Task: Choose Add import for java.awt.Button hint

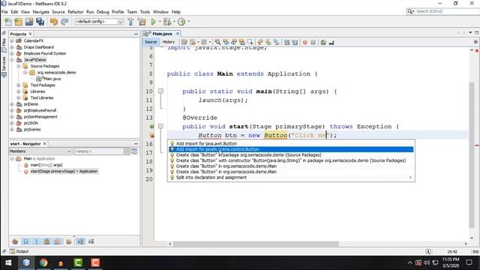Action: tap(291, 143)
